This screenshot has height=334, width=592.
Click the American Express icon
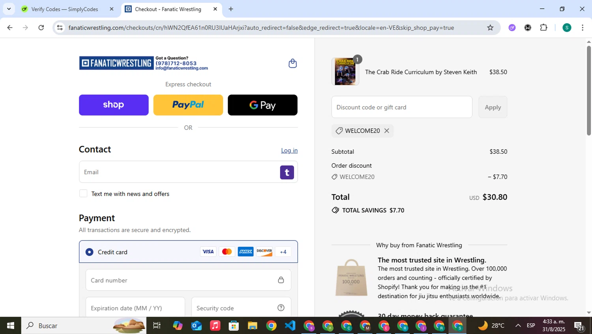click(245, 252)
